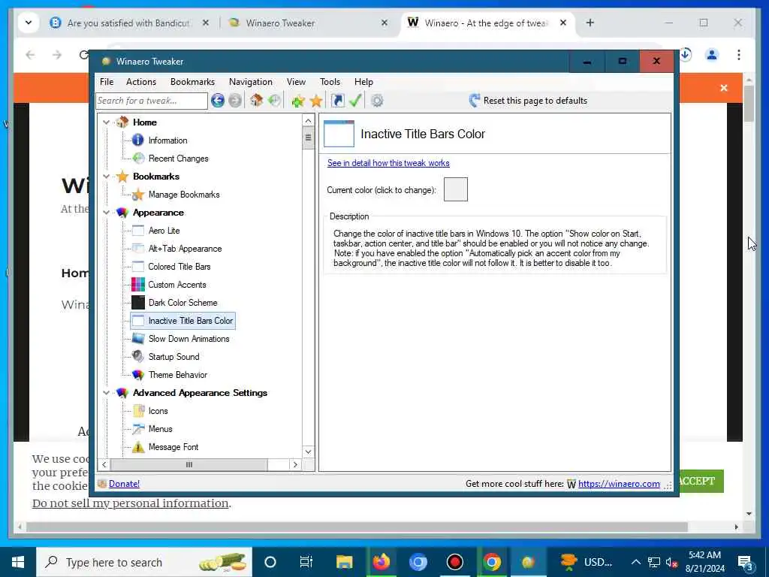Open bookmarks with the orange star toolbar icon

pyautogui.click(x=316, y=101)
